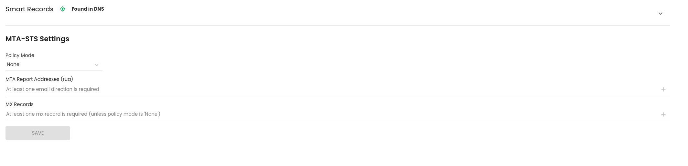
Task: Click the MTA-STS Settings heading
Action: pyautogui.click(x=37, y=39)
